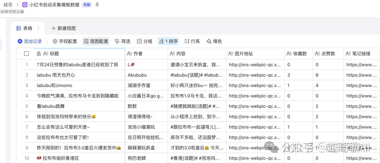380x163 pixels.
Task: Click 新建视图 to add a view
Action: pyautogui.click(x=64, y=29)
